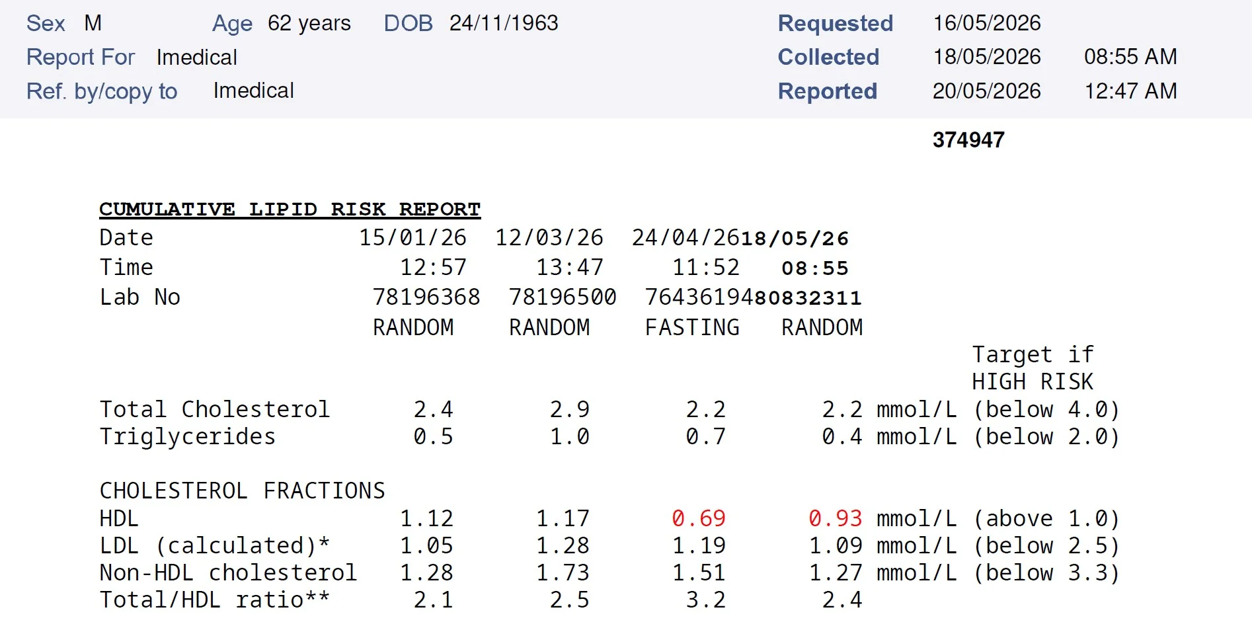The height and width of the screenshot is (628, 1252).
Task: Click 'Imedical' beside Ref. by/copy to
Action: click(x=254, y=91)
